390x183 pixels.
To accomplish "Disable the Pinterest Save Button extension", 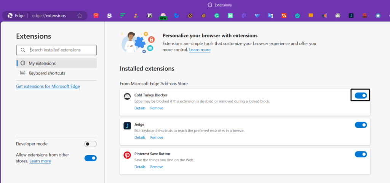I will (360, 154).
